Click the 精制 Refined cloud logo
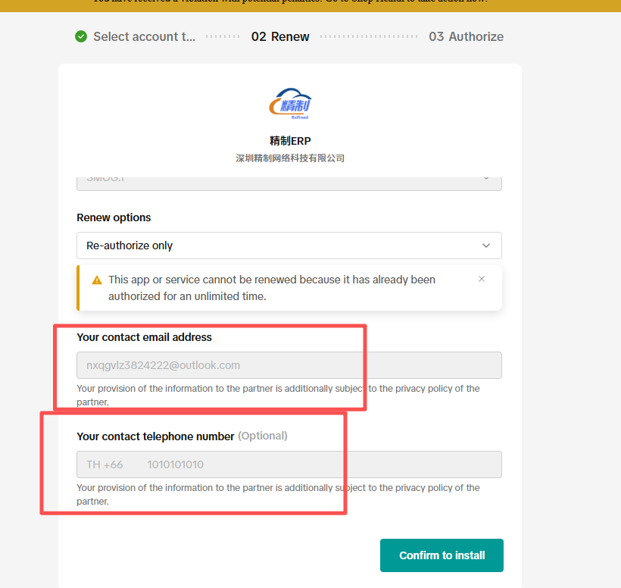 click(290, 105)
